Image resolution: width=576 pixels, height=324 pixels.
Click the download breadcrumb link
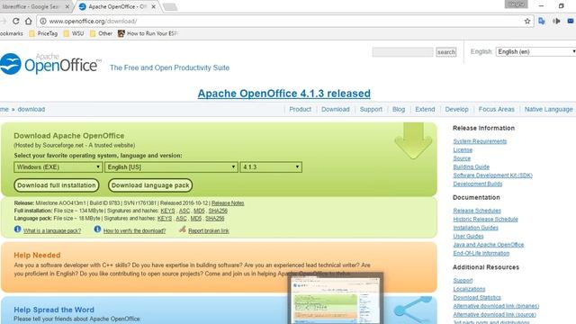click(31, 110)
